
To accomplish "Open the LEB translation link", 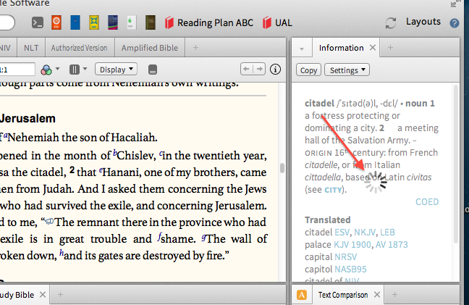I will point(388,233).
